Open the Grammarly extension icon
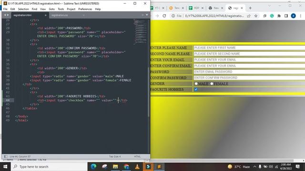This screenshot has height=171, width=305. 272,16
